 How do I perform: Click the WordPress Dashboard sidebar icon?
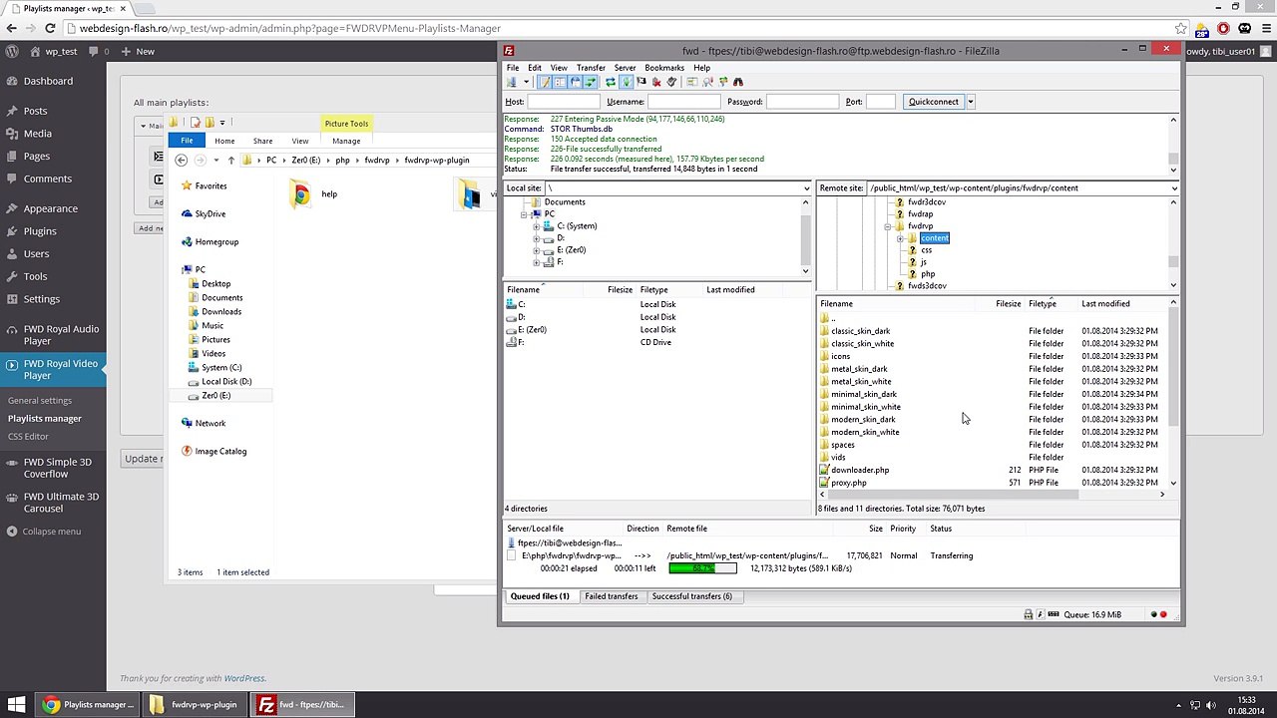pyautogui.click(x=12, y=81)
